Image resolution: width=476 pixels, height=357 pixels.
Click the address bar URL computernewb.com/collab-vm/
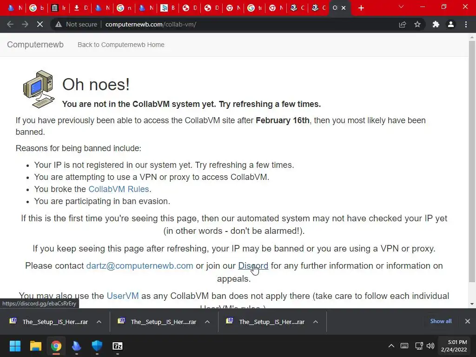click(151, 24)
